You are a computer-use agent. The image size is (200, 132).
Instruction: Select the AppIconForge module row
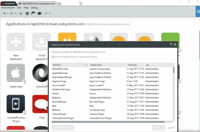tap(112, 81)
